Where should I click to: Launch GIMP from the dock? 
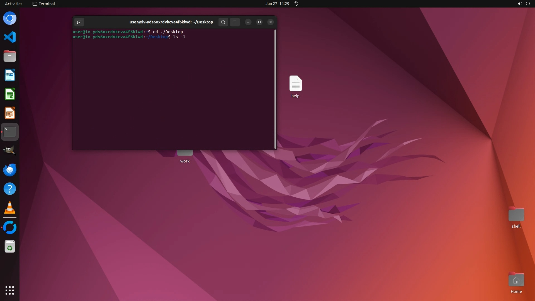(10, 151)
